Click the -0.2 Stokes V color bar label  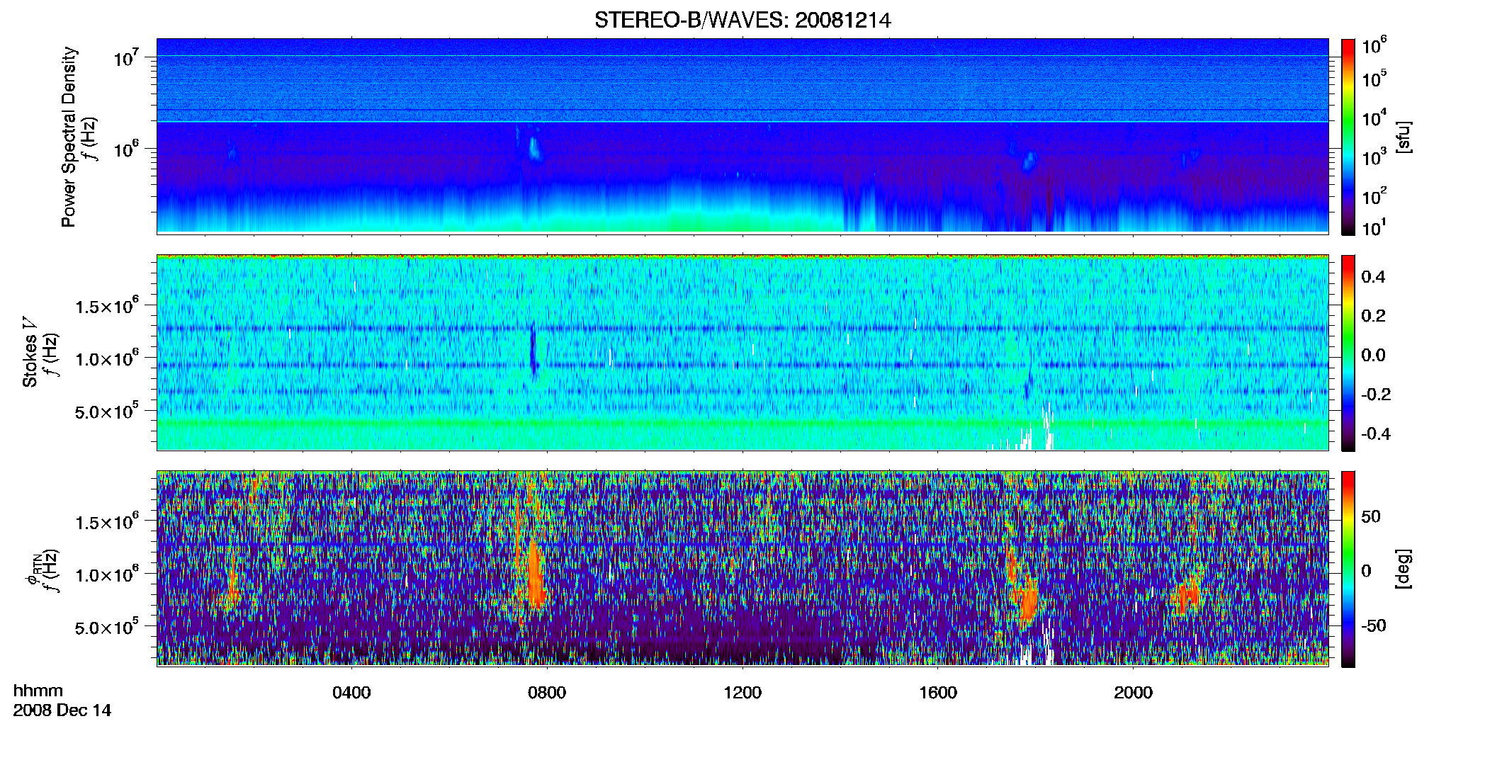point(1376,395)
